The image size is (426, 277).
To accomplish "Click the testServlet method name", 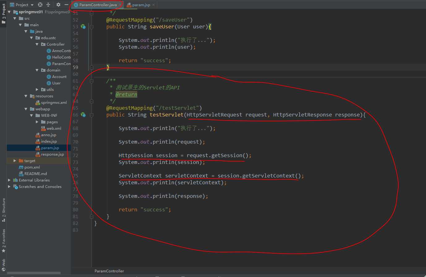I will coord(167,115).
